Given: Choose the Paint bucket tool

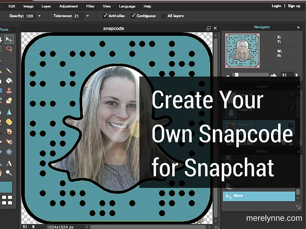Looking at the screenshot, I should [9, 81].
